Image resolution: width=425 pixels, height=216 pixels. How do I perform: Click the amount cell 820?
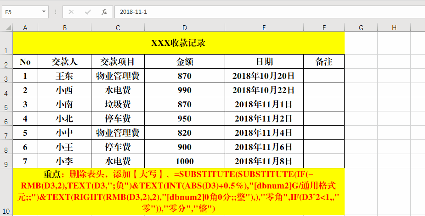pyautogui.click(x=185, y=133)
